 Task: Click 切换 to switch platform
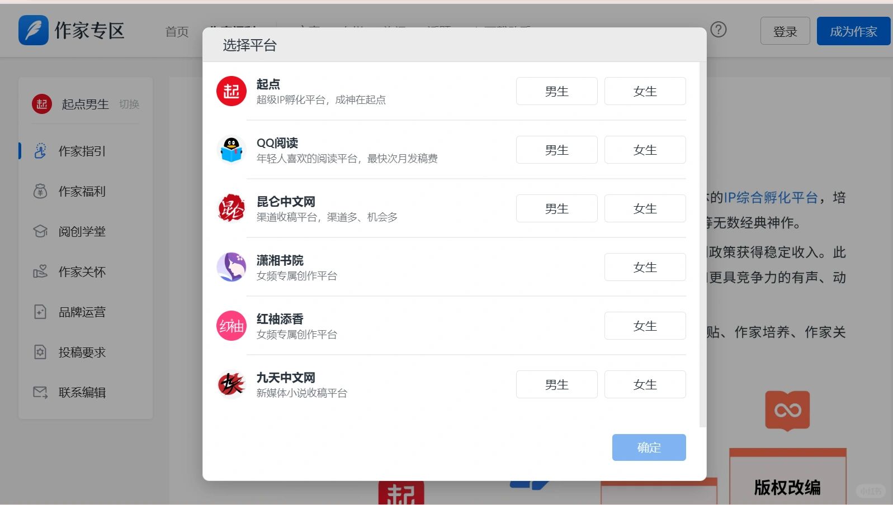click(129, 104)
